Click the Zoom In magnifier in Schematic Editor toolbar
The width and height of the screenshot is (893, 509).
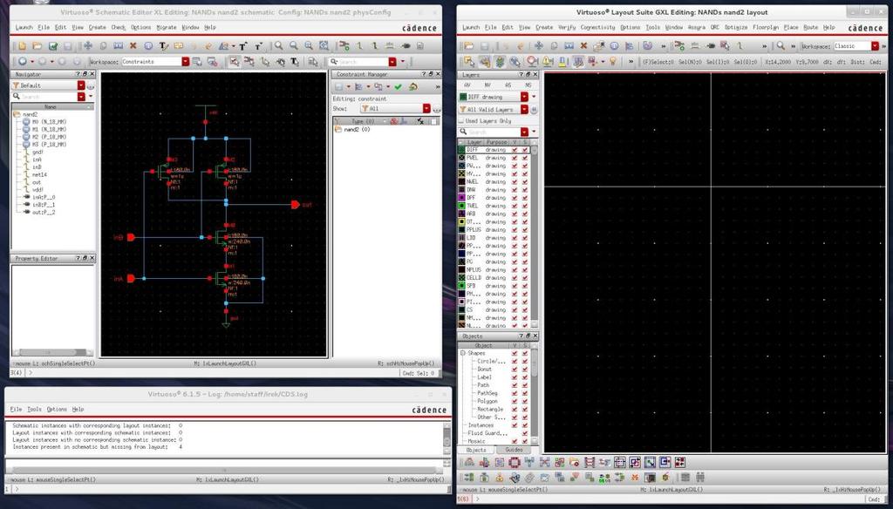(278, 45)
